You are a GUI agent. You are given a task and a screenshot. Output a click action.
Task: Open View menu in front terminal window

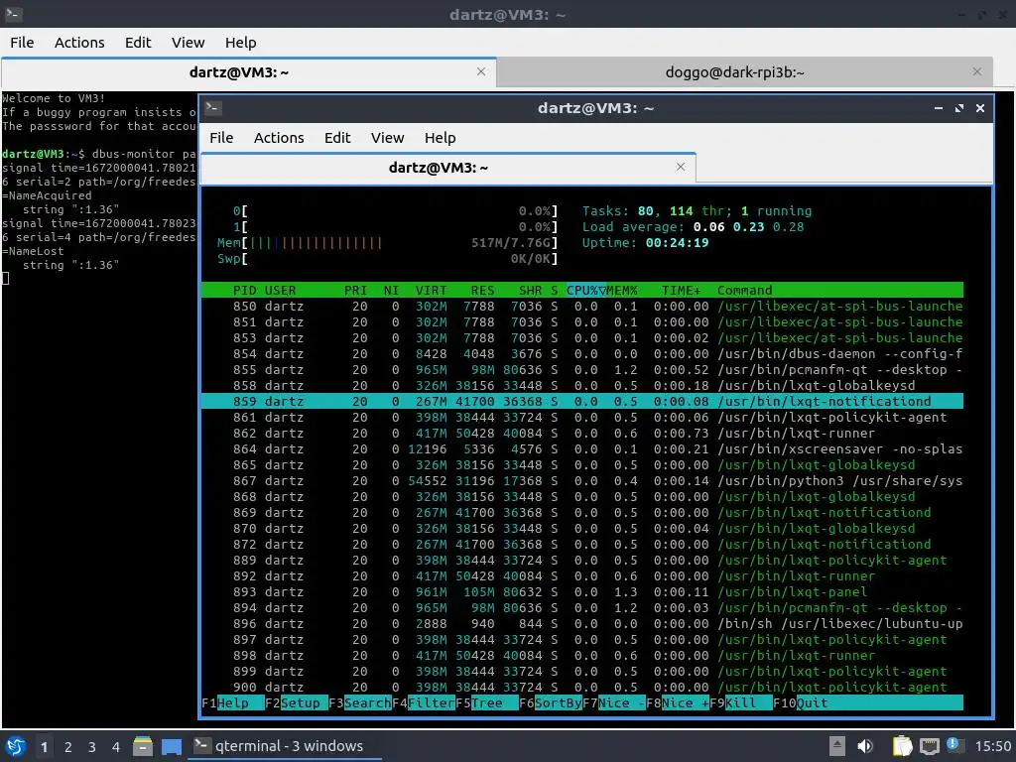(388, 137)
